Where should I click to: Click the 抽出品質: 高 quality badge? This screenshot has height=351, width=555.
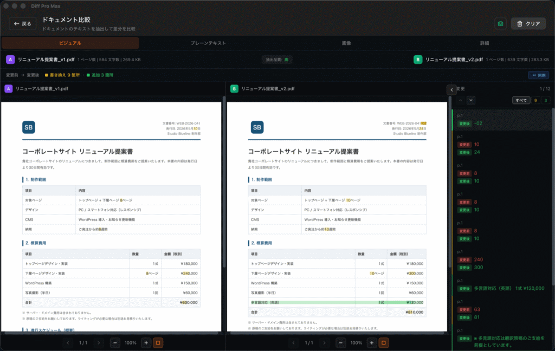[x=277, y=60]
